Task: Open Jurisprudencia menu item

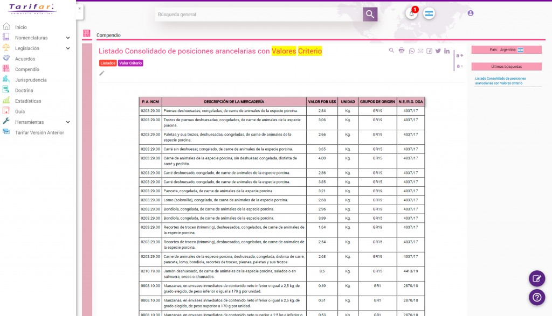Action: tap(31, 80)
